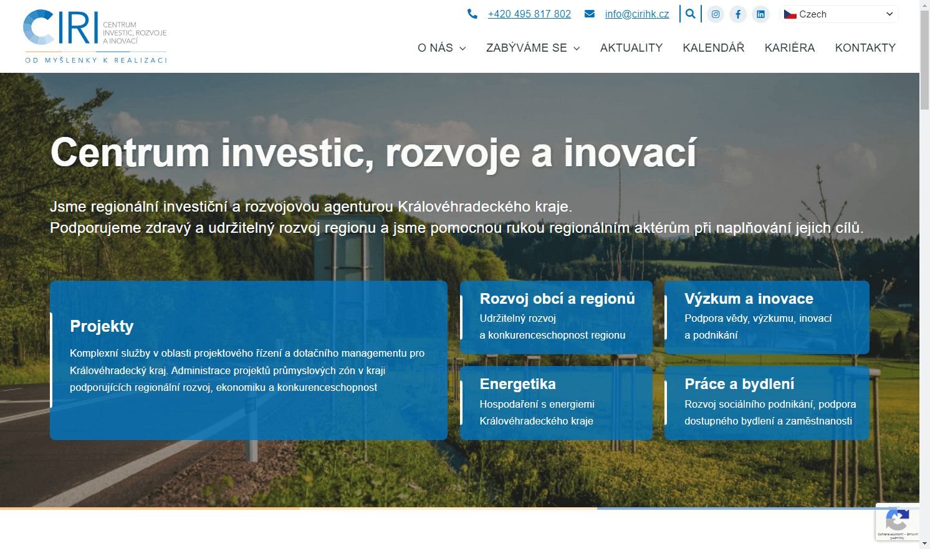Click the phone icon beside the number
The height and width of the screenshot is (549, 930).
click(x=472, y=14)
